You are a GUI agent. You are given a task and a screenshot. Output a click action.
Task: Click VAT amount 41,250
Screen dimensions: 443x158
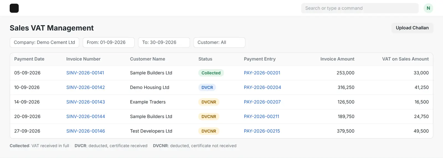[x=422, y=87]
